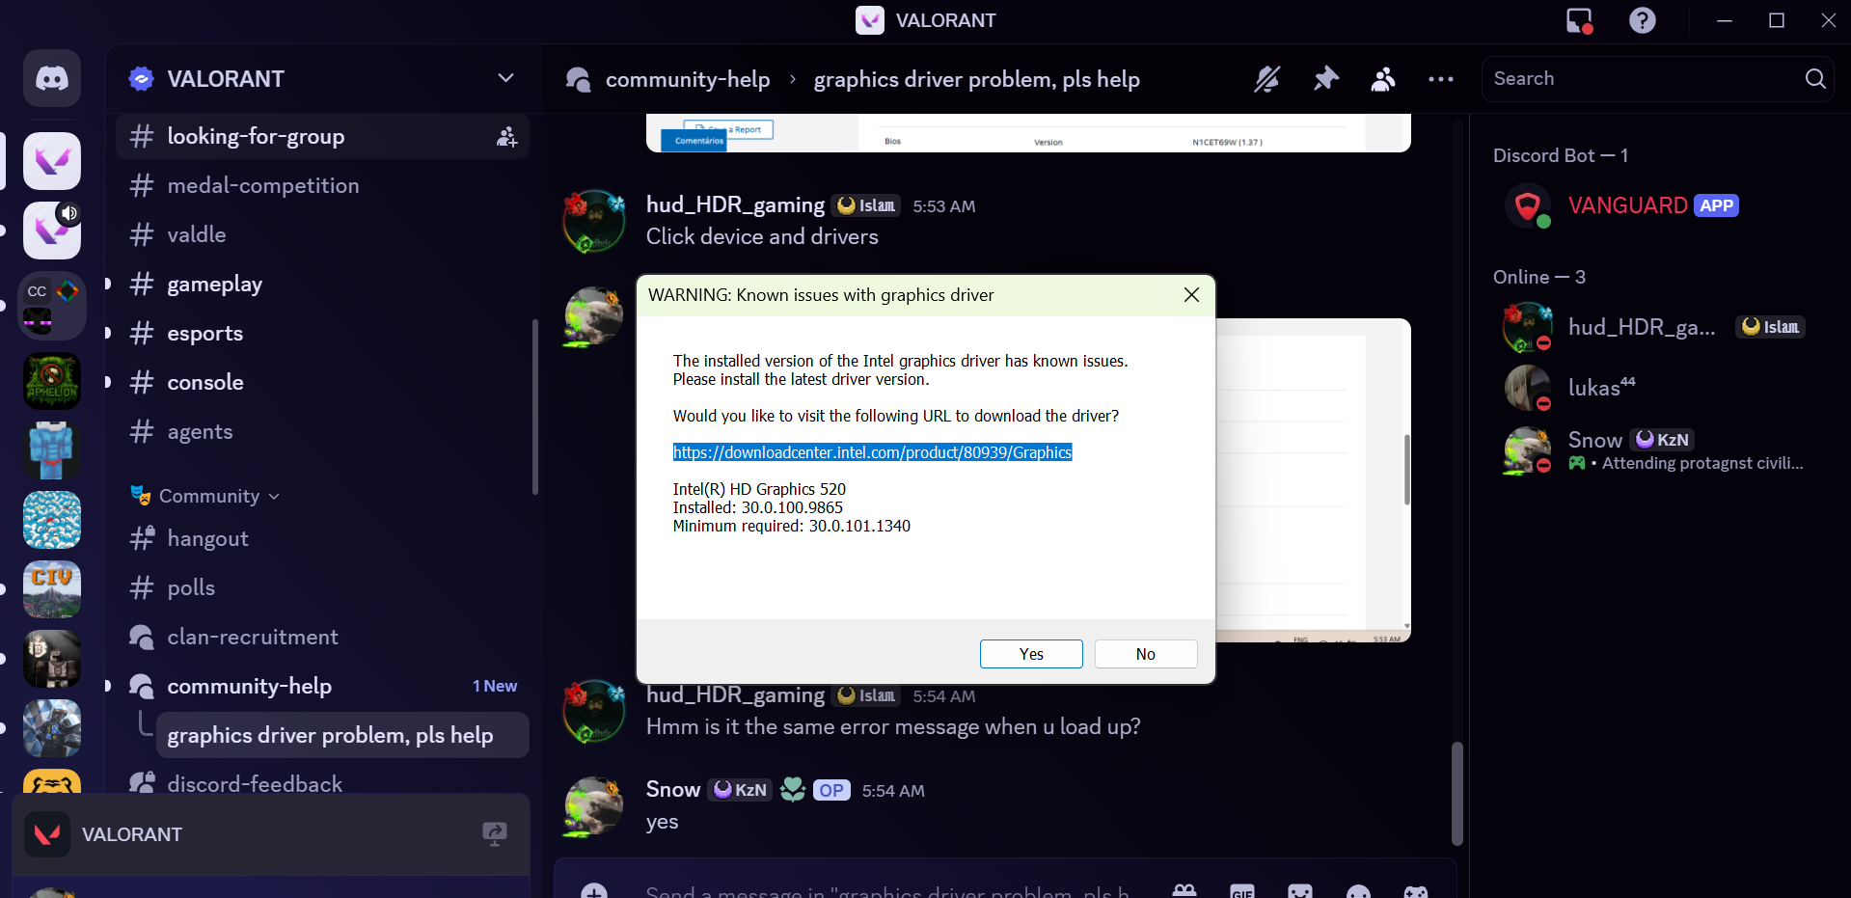1851x898 pixels.
Task: Expand the community-help threads arrow
Action: (108, 686)
